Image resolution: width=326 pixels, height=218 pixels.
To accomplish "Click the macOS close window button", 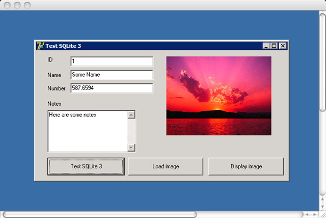I will (7, 5).
